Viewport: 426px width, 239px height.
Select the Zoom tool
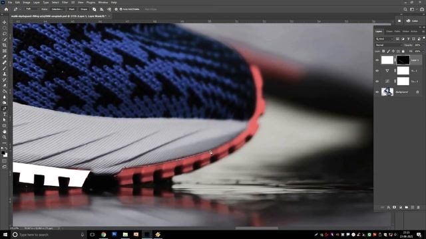coord(5,137)
